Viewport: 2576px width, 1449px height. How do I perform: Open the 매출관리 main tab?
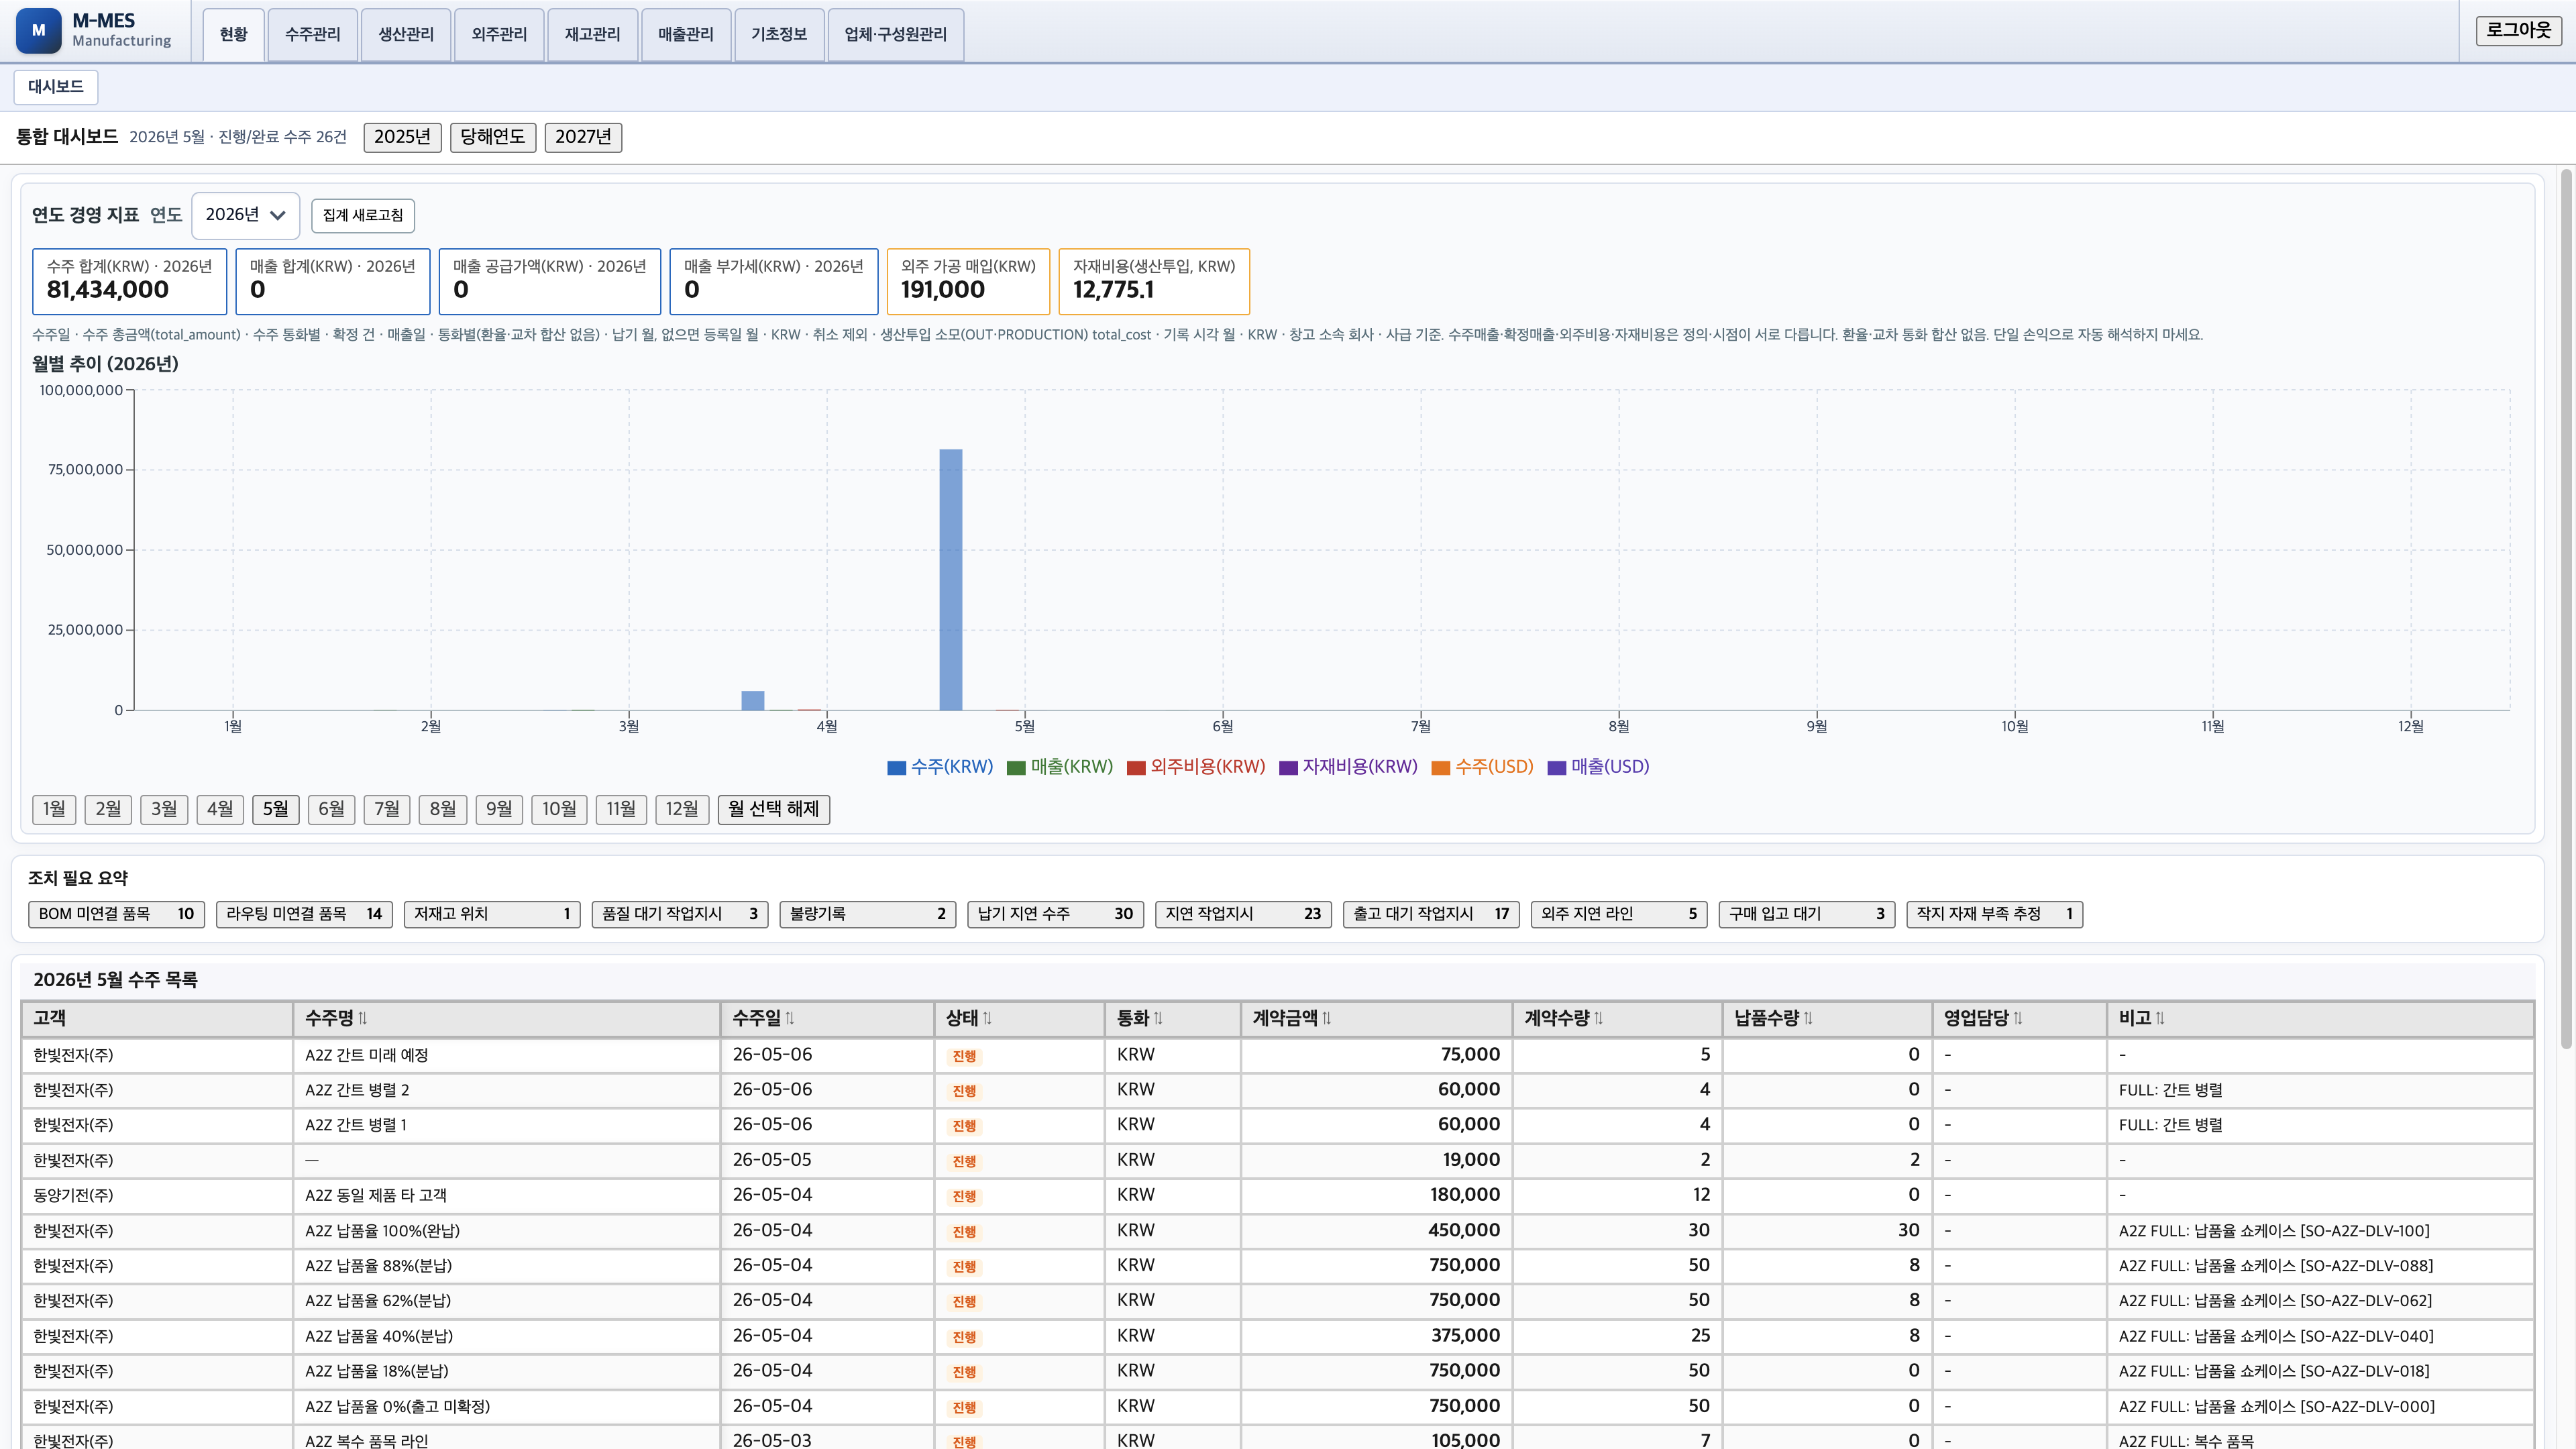pos(686,35)
